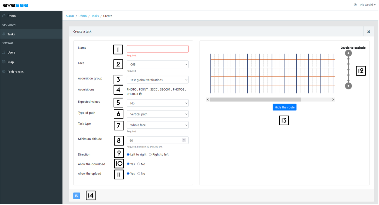Click the Create breadcrumb text
The image size is (379, 205).
[x=108, y=16]
